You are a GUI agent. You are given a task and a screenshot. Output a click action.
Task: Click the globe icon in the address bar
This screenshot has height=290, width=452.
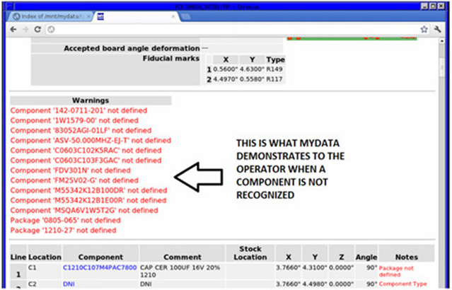pyautogui.click(x=52, y=30)
